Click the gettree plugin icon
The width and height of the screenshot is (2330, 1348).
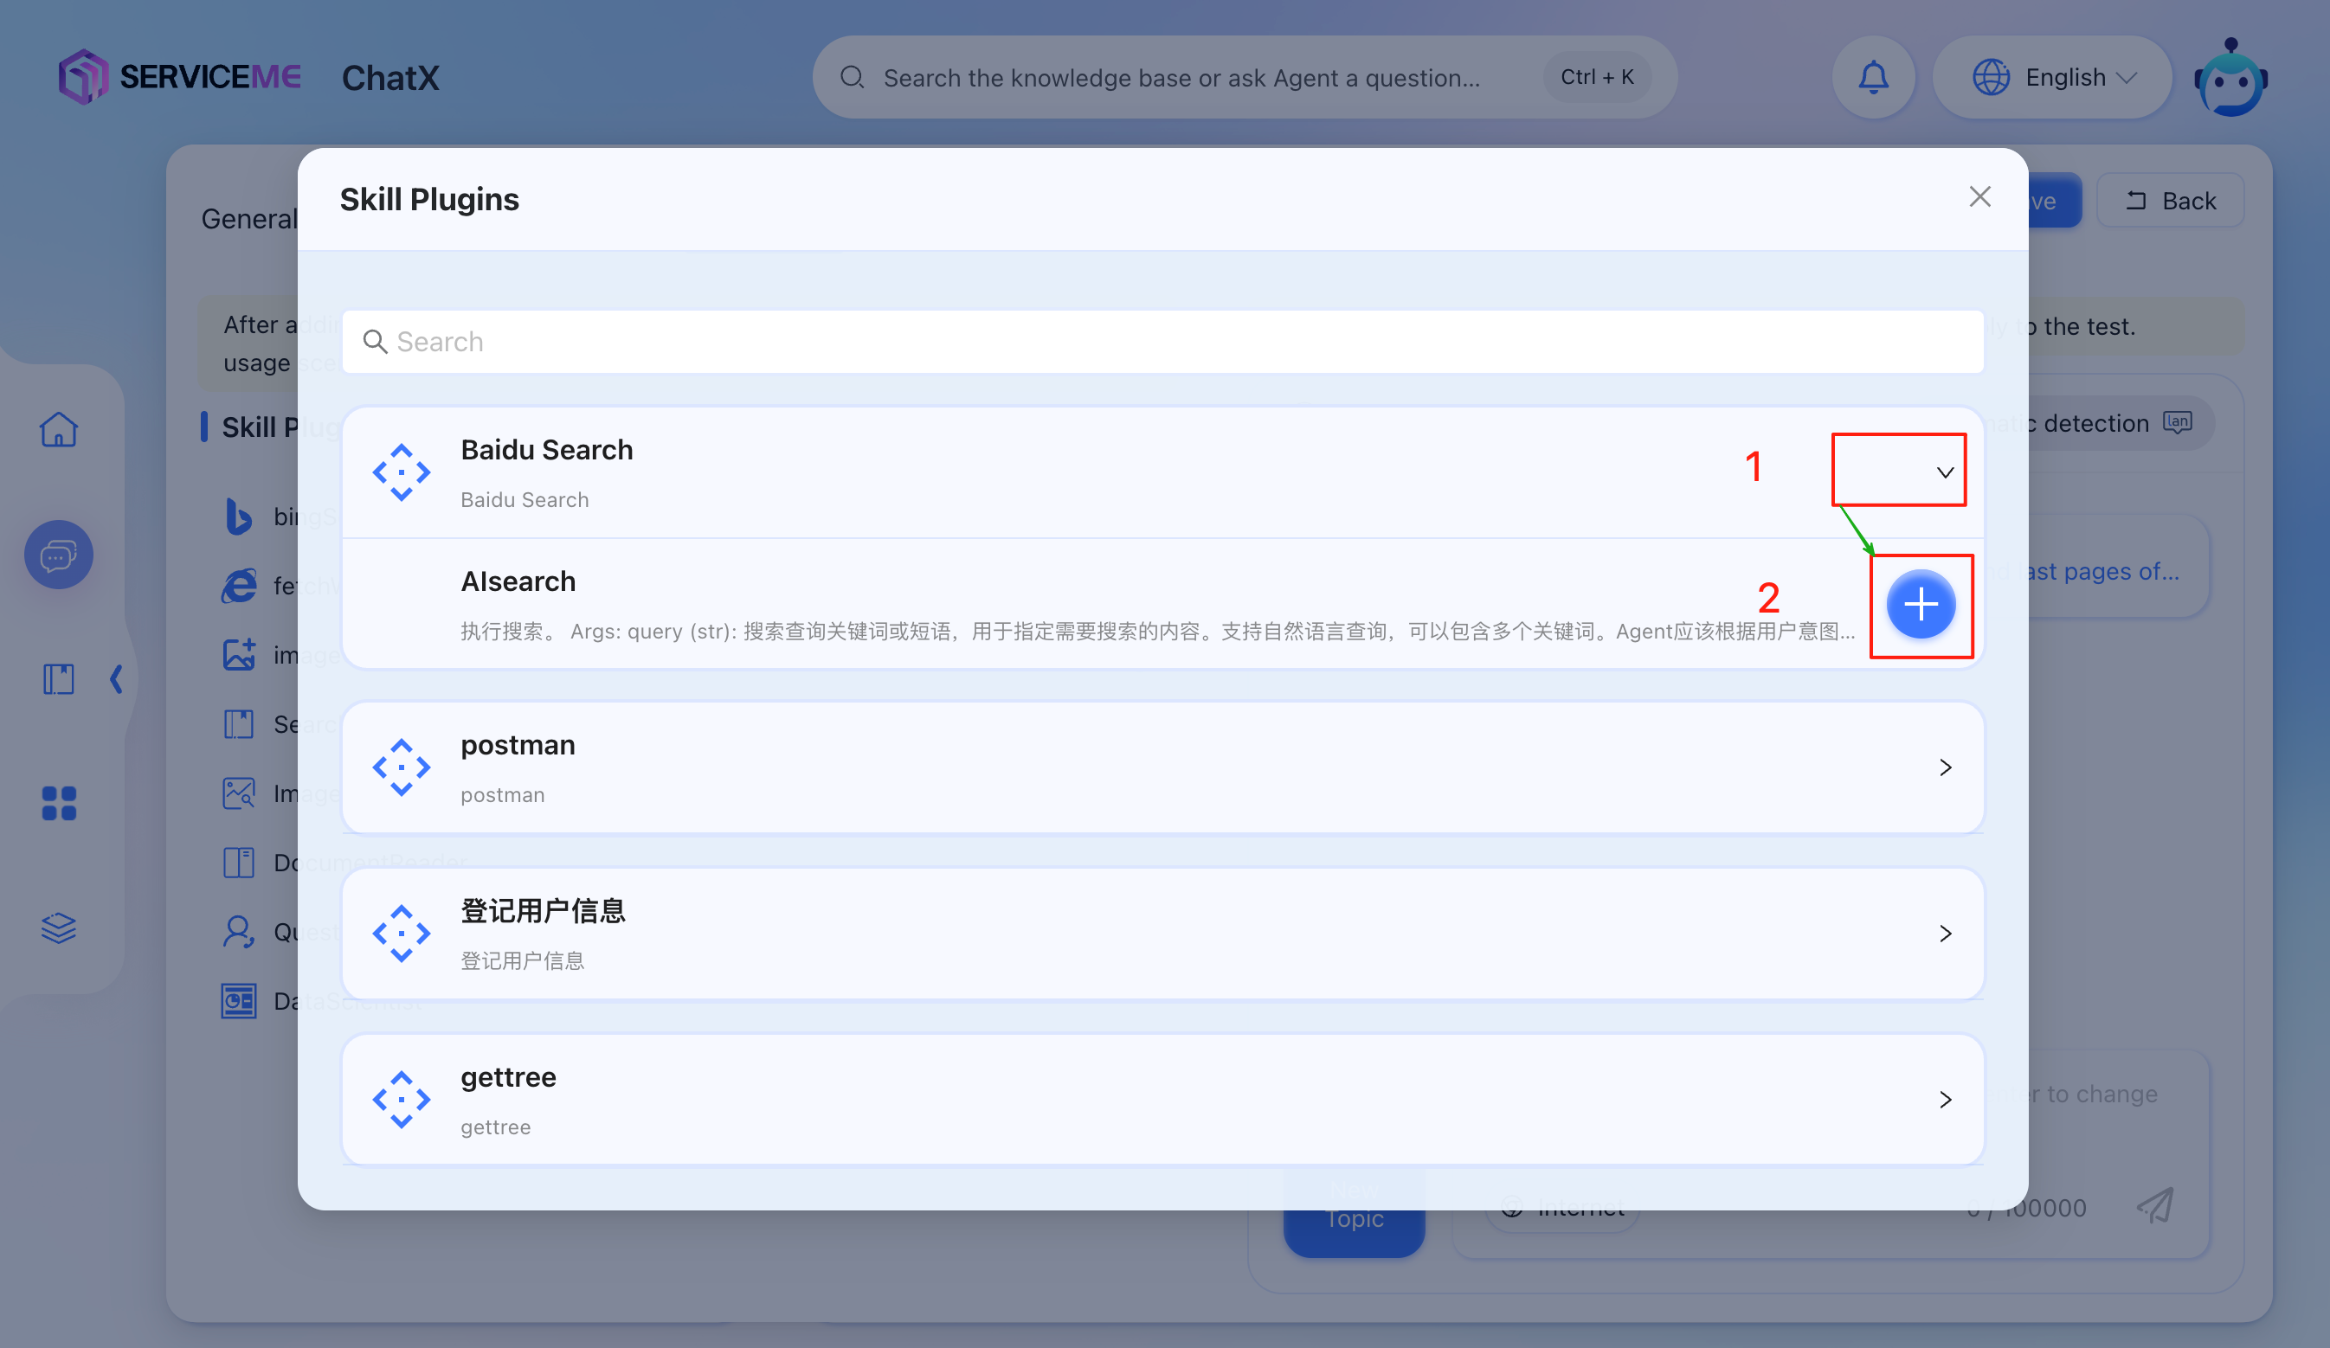click(x=402, y=1100)
